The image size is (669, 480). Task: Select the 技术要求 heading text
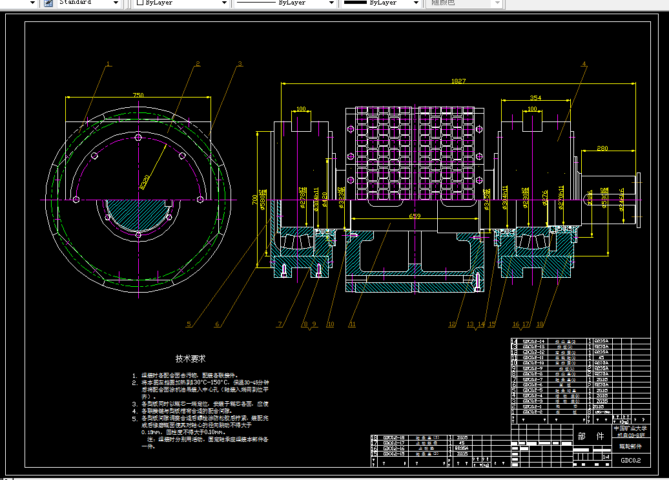[x=190, y=359]
